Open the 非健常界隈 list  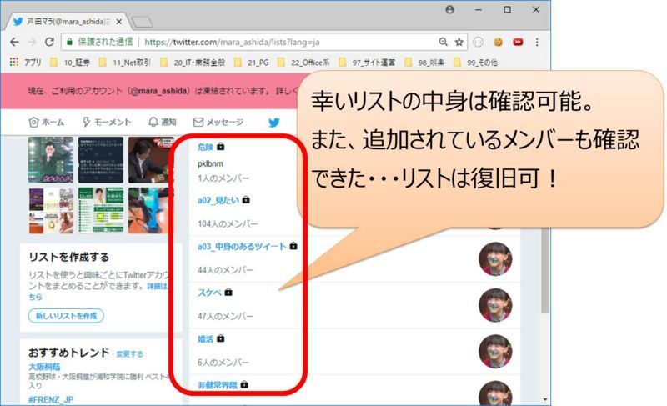(218, 385)
